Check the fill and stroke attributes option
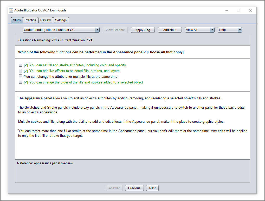Image resolution: width=265 pixels, height=201 pixels. coord(21,65)
